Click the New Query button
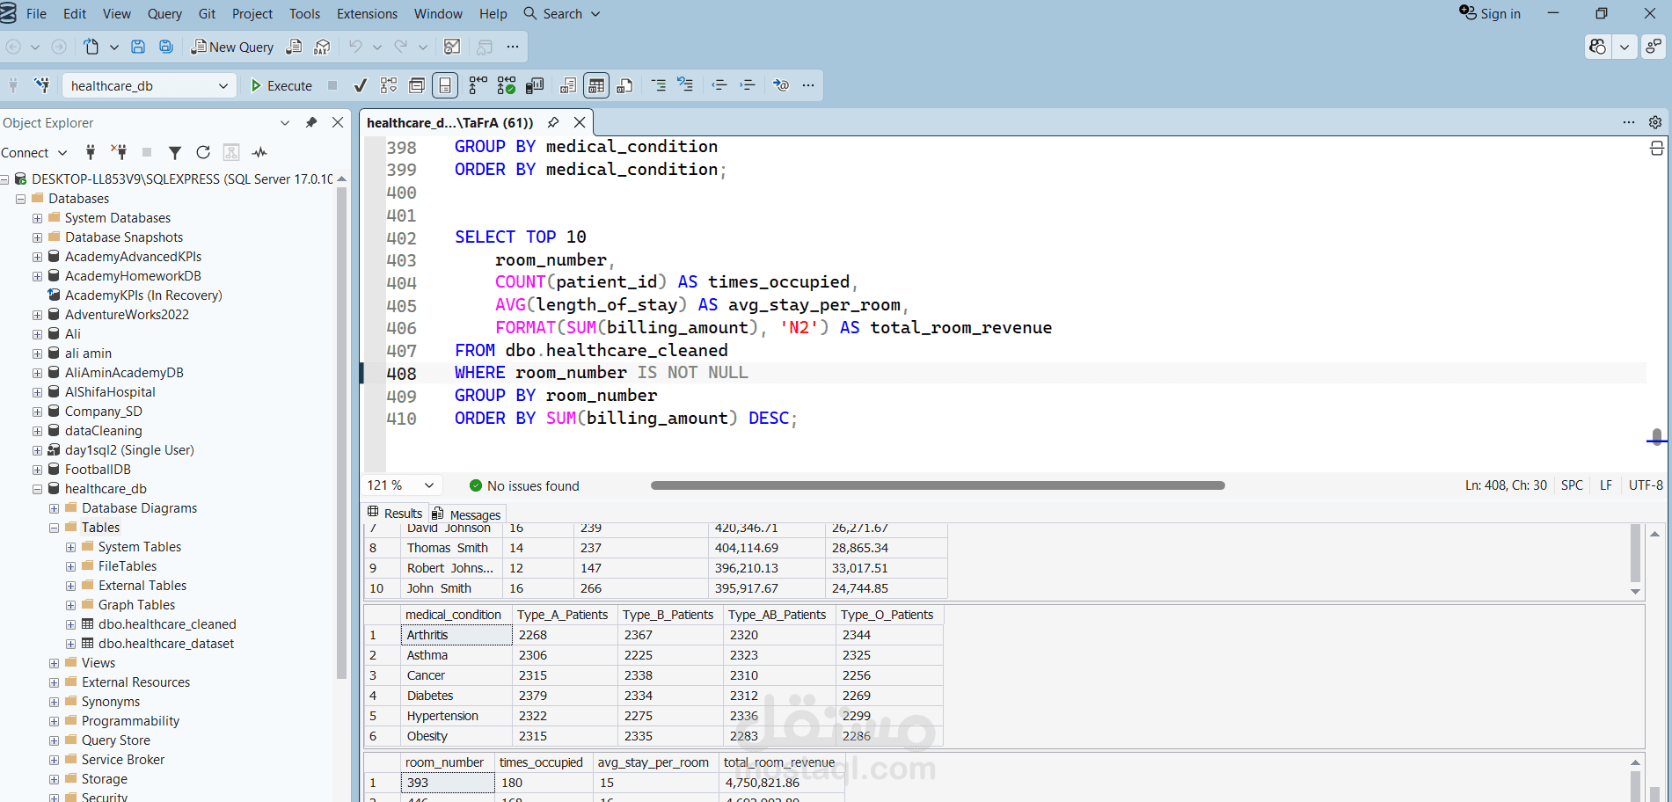Image resolution: width=1672 pixels, height=802 pixels. click(233, 47)
